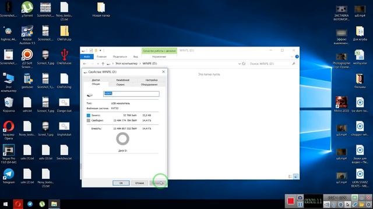Image resolution: width=373 pixels, height=209 pixels.
Task: Select the ChkFlsh.exe USB icon on desktop
Action: coord(64,56)
